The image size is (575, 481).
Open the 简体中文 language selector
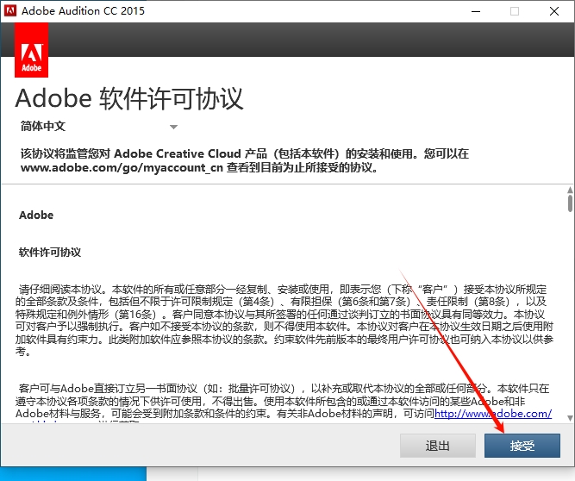95,126
